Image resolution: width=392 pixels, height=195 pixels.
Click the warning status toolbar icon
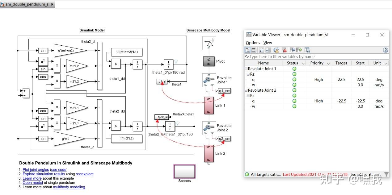point(276,50)
